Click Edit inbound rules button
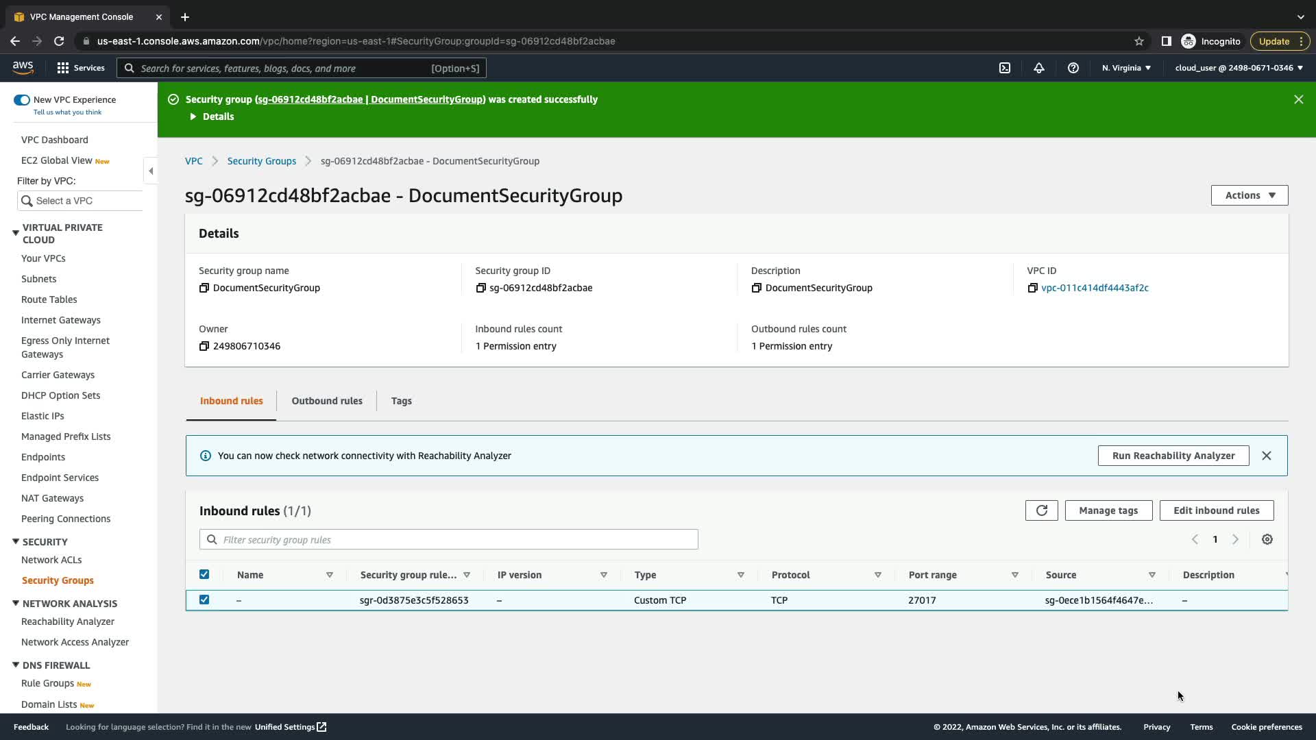The image size is (1316, 740). point(1216,510)
